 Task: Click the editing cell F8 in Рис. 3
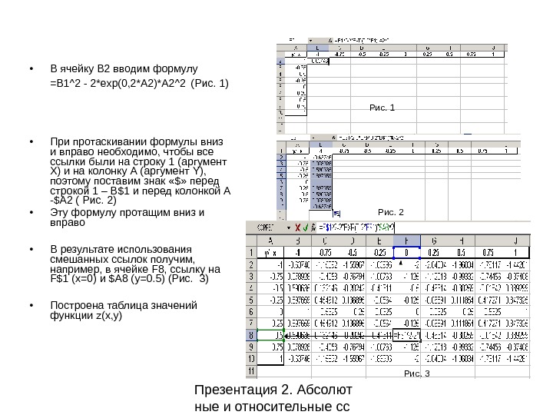(x=406, y=335)
